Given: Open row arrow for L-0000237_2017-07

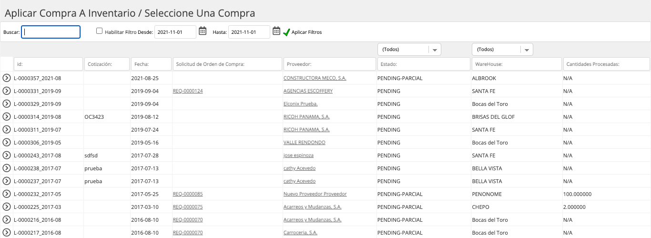Looking at the screenshot, I should point(7,181).
